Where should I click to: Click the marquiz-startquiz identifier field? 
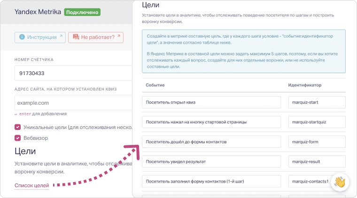317,122
